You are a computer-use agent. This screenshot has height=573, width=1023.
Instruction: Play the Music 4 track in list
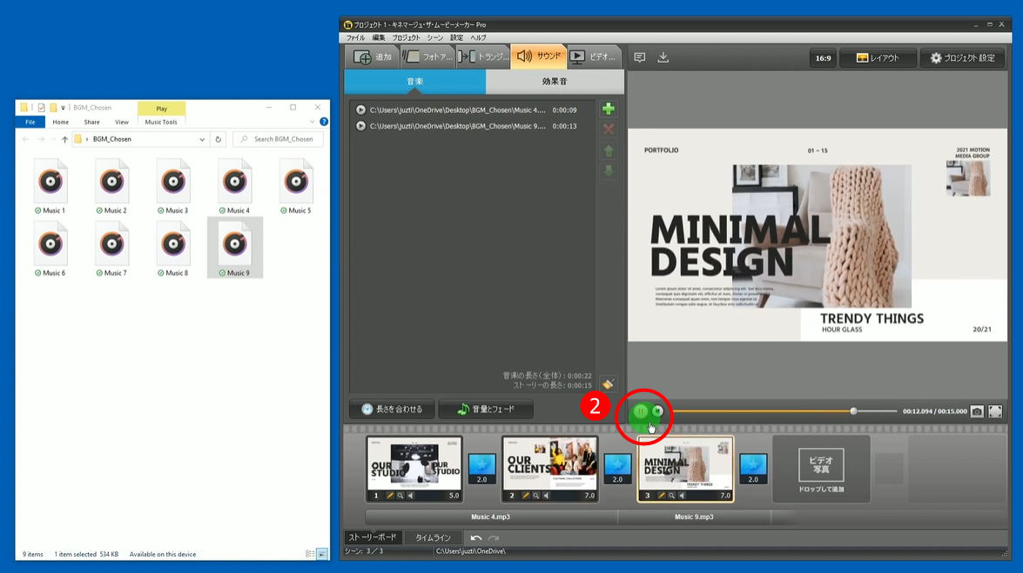(360, 110)
